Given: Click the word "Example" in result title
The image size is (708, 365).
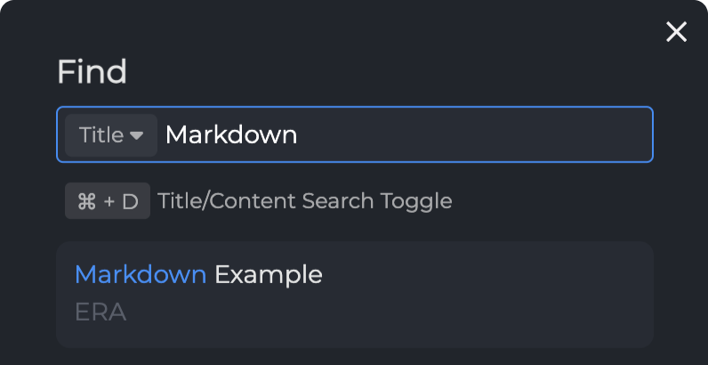Looking at the screenshot, I should coord(268,274).
